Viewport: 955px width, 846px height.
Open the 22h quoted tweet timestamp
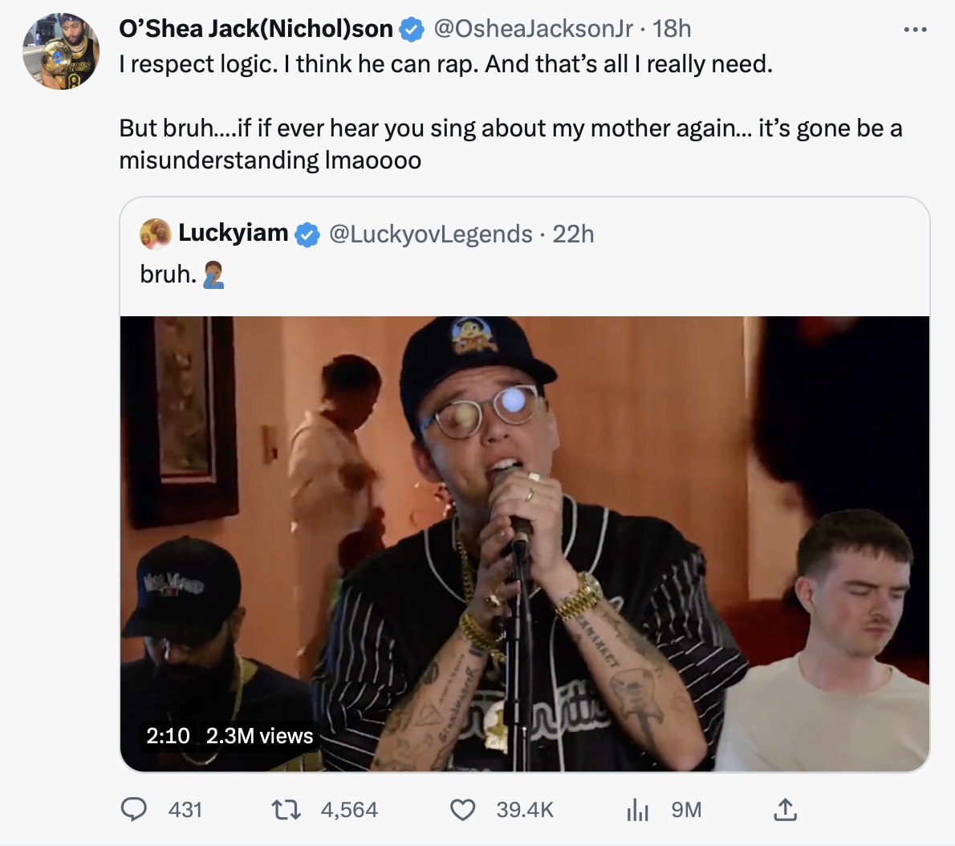pyautogui.click(x=573, y=234)
